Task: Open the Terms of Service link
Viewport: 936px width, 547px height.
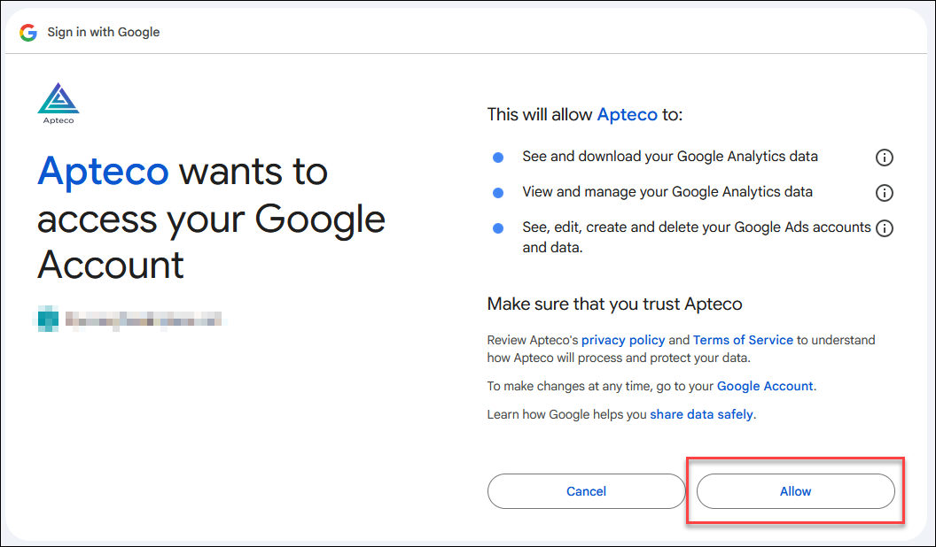Action: (743, 340)
